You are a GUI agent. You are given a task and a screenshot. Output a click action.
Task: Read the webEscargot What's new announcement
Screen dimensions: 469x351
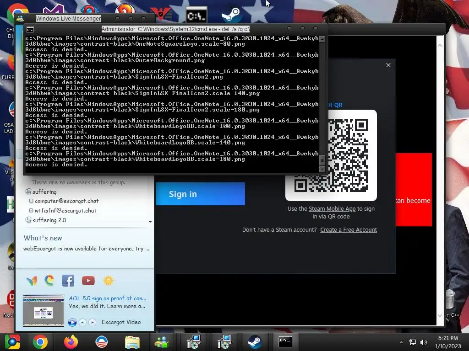coord(86,249)
